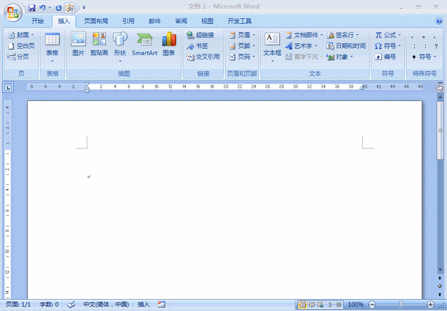Click the vertical scrollbar thumb

440,130
